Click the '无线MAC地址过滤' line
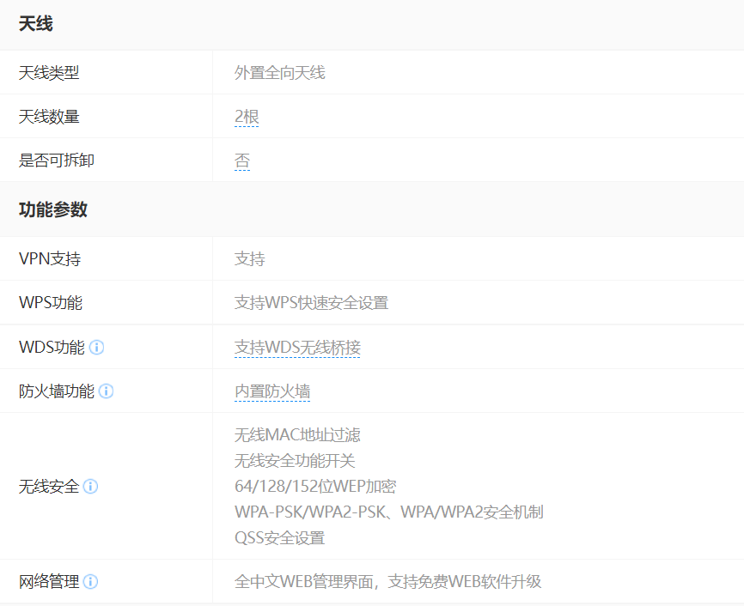The height and width of the screenshot is (606, 744). pyautogui.click(x=297, y=435)
